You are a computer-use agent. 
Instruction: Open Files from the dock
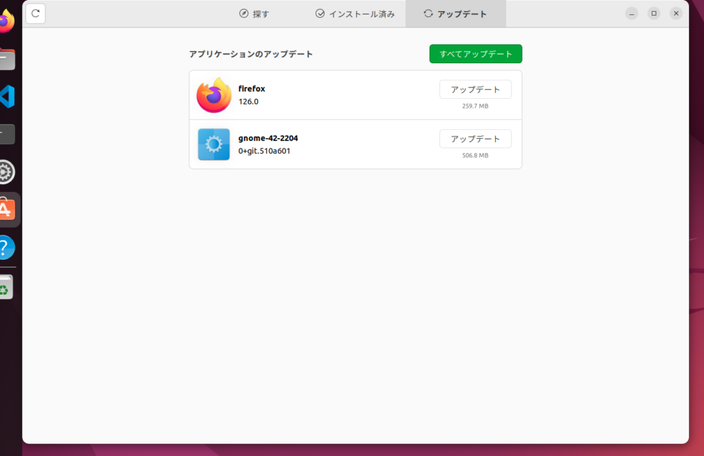coord(7,59)
